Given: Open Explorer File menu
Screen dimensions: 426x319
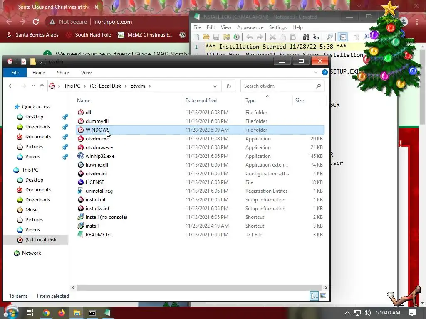Looking at the screenshot, I should coord(15,73).
